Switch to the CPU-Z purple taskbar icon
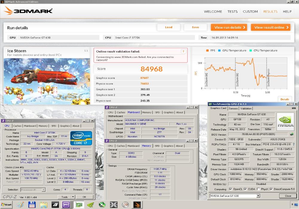The image size is (299, 209). pos(66,205)
